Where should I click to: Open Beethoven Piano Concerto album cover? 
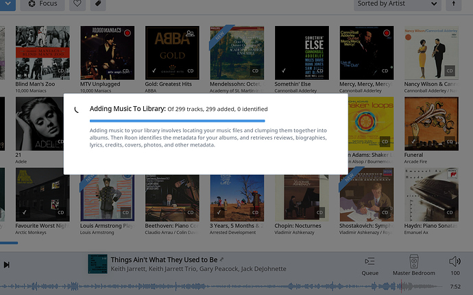[x=172, y=198]
